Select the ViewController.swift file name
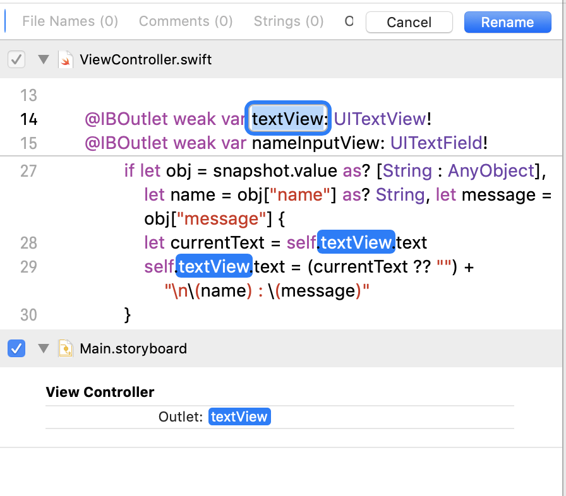Image resolution: width=566 pixels, height=496 pixels. tap(146, 60)
